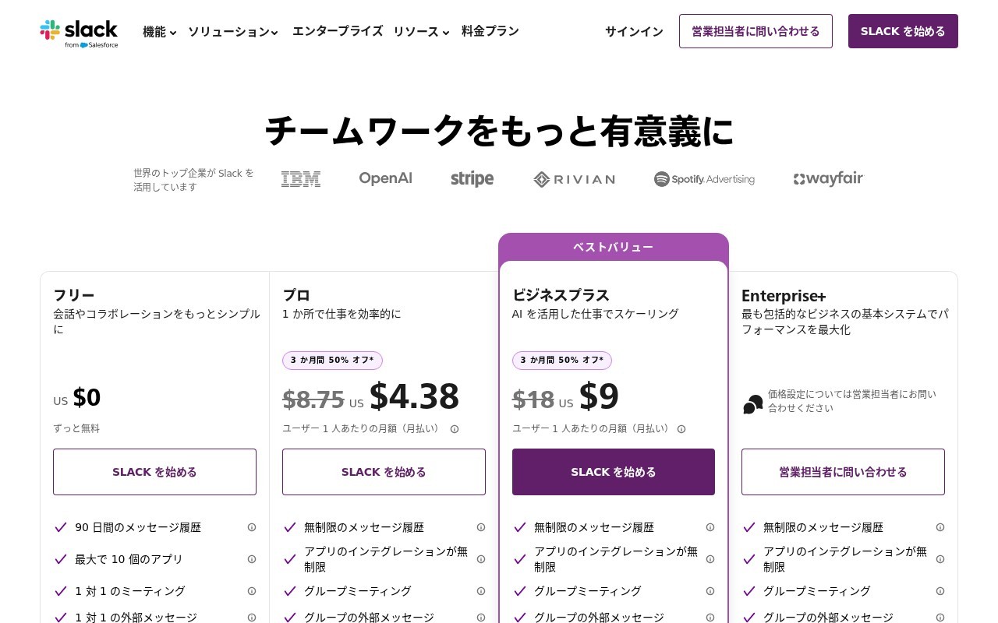Screen dimensions: 998x623
Task: Click the サインイン link
Action: click(x=634, y=31)
